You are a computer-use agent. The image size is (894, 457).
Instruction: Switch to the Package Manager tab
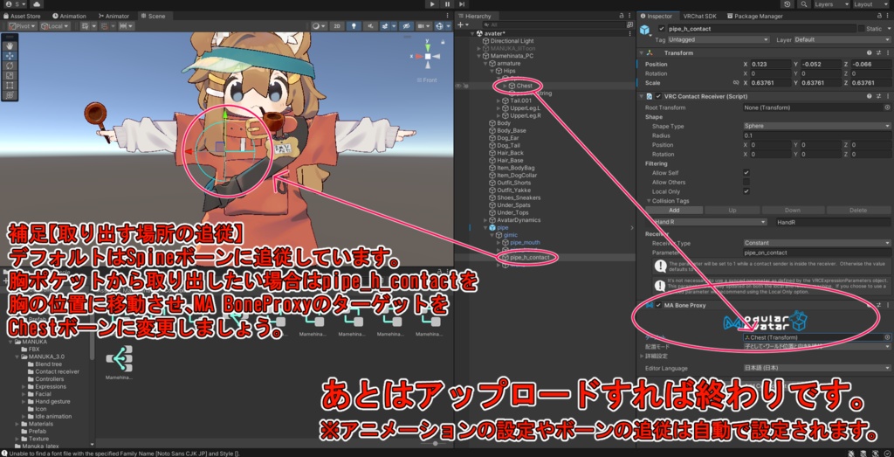pos(753,16)
